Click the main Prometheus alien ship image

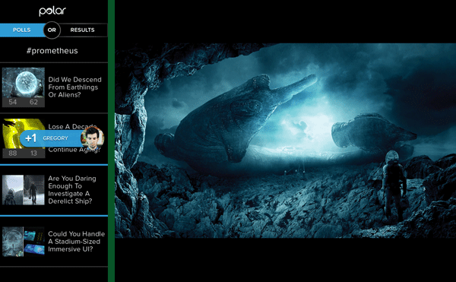[x=285, y=141]
